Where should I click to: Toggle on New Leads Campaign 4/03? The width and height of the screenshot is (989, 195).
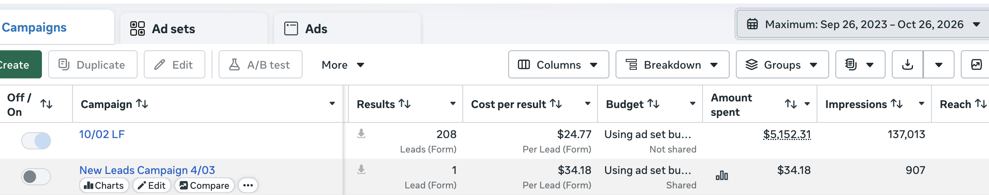point(36,177)
